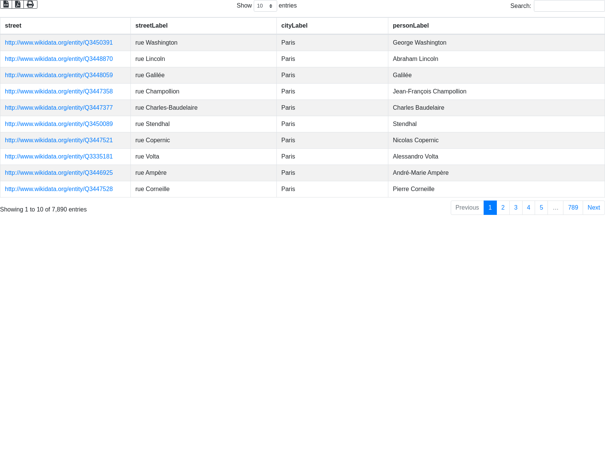
Task: Open the Show entries dropdown
Action: click(265, 6)
